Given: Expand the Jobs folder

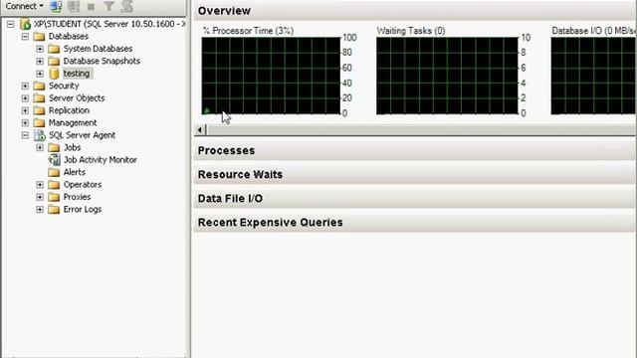Looking at the screenshot, I should pyautogui.click(x=40, y=148).
